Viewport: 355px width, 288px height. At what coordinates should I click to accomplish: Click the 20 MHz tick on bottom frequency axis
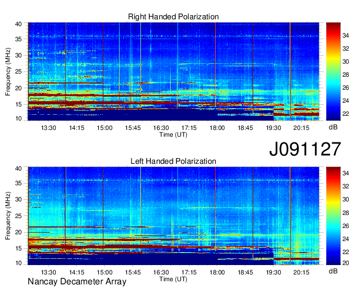click(x=18, y=232)
